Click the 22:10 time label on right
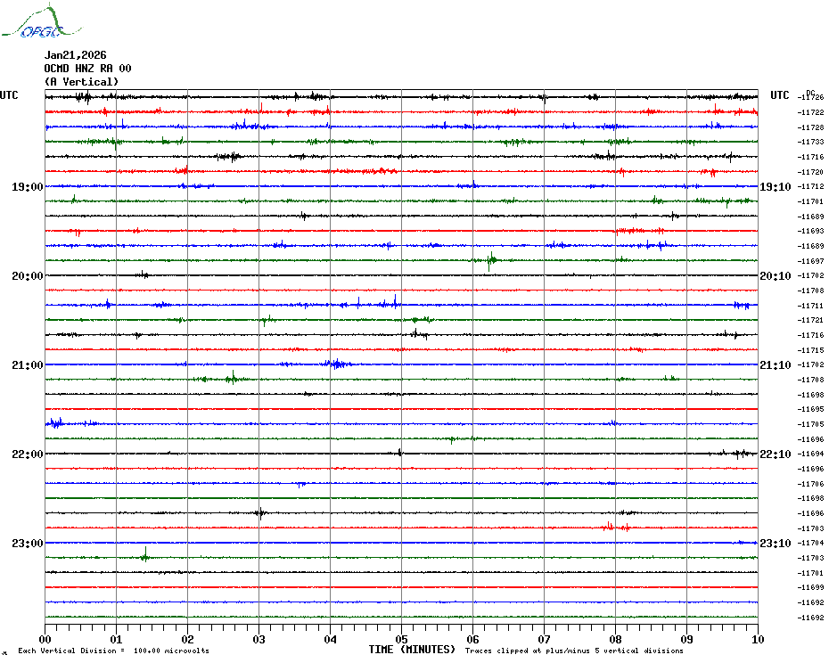This screenshot has height=663, width=829. pyautogui.click(x=775, y=454)
